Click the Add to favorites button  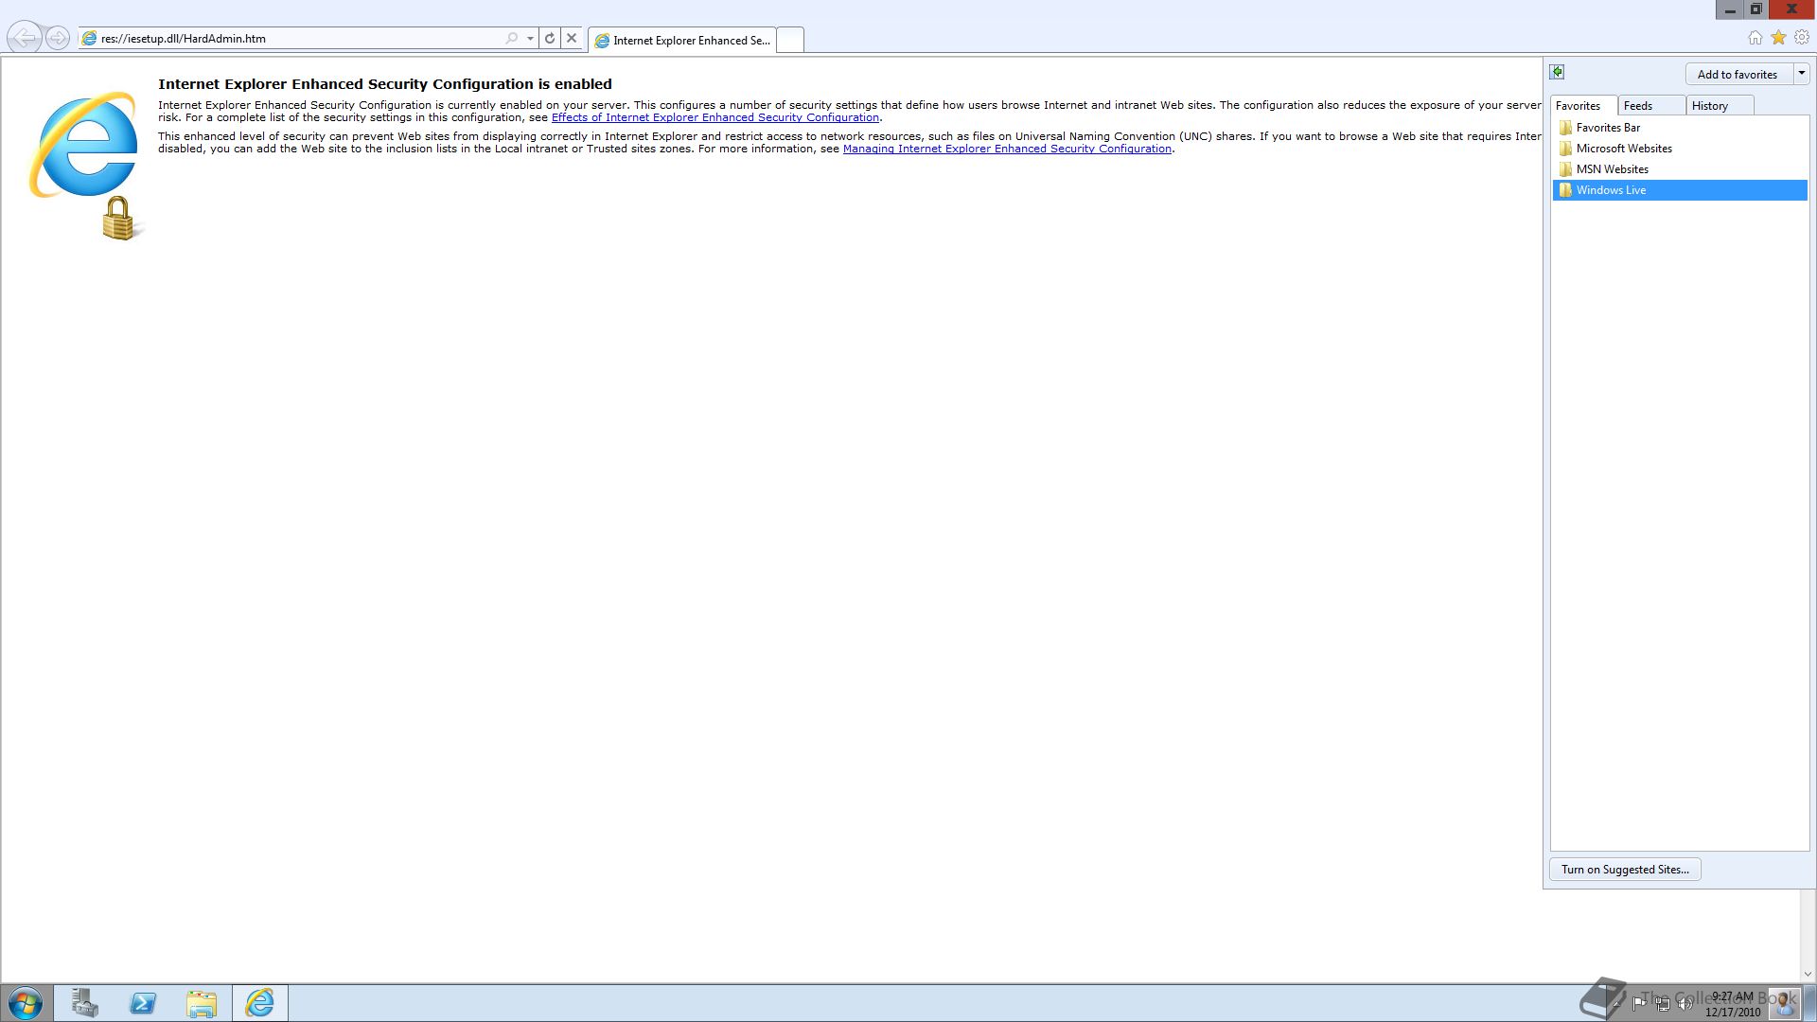click(1738, 74)
